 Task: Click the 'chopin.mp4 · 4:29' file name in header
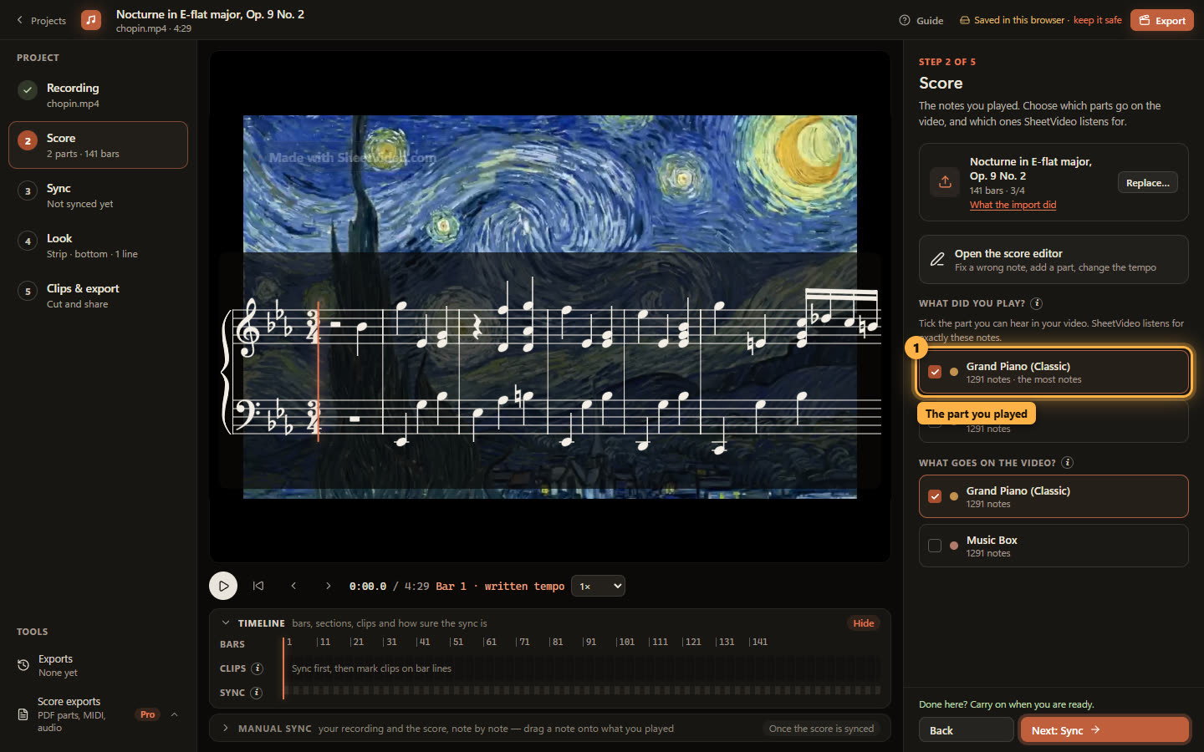pyautogui.click(x=154, y=28)
